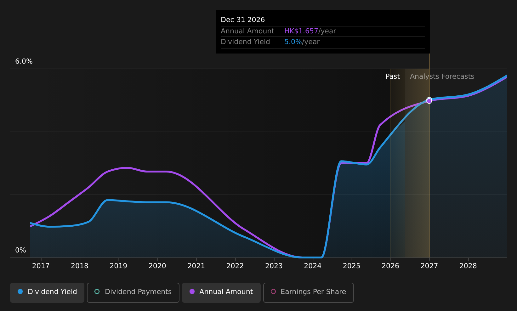This screenshot has height=311, width=517.
Task: Toggle the Dividend Yield legend button
Action: (47, 292)
